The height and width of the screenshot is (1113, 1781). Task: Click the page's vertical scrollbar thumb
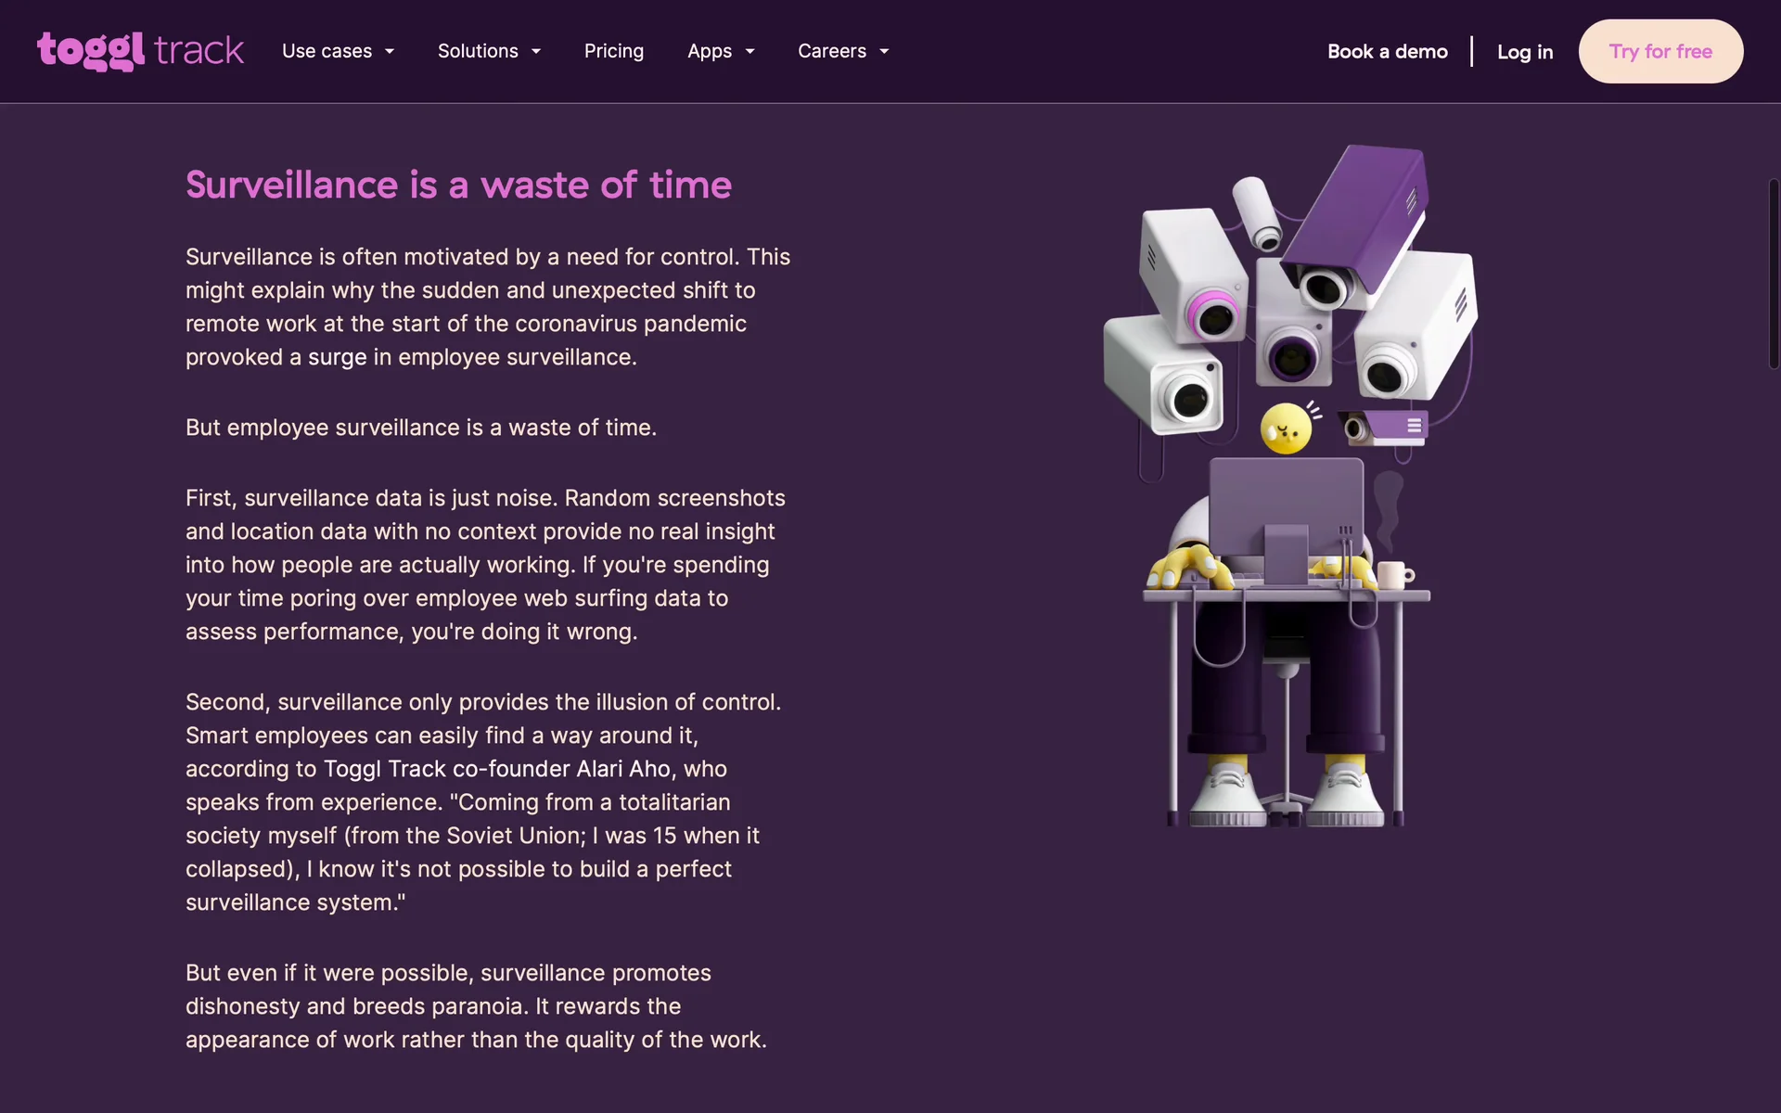point(1773,274)
